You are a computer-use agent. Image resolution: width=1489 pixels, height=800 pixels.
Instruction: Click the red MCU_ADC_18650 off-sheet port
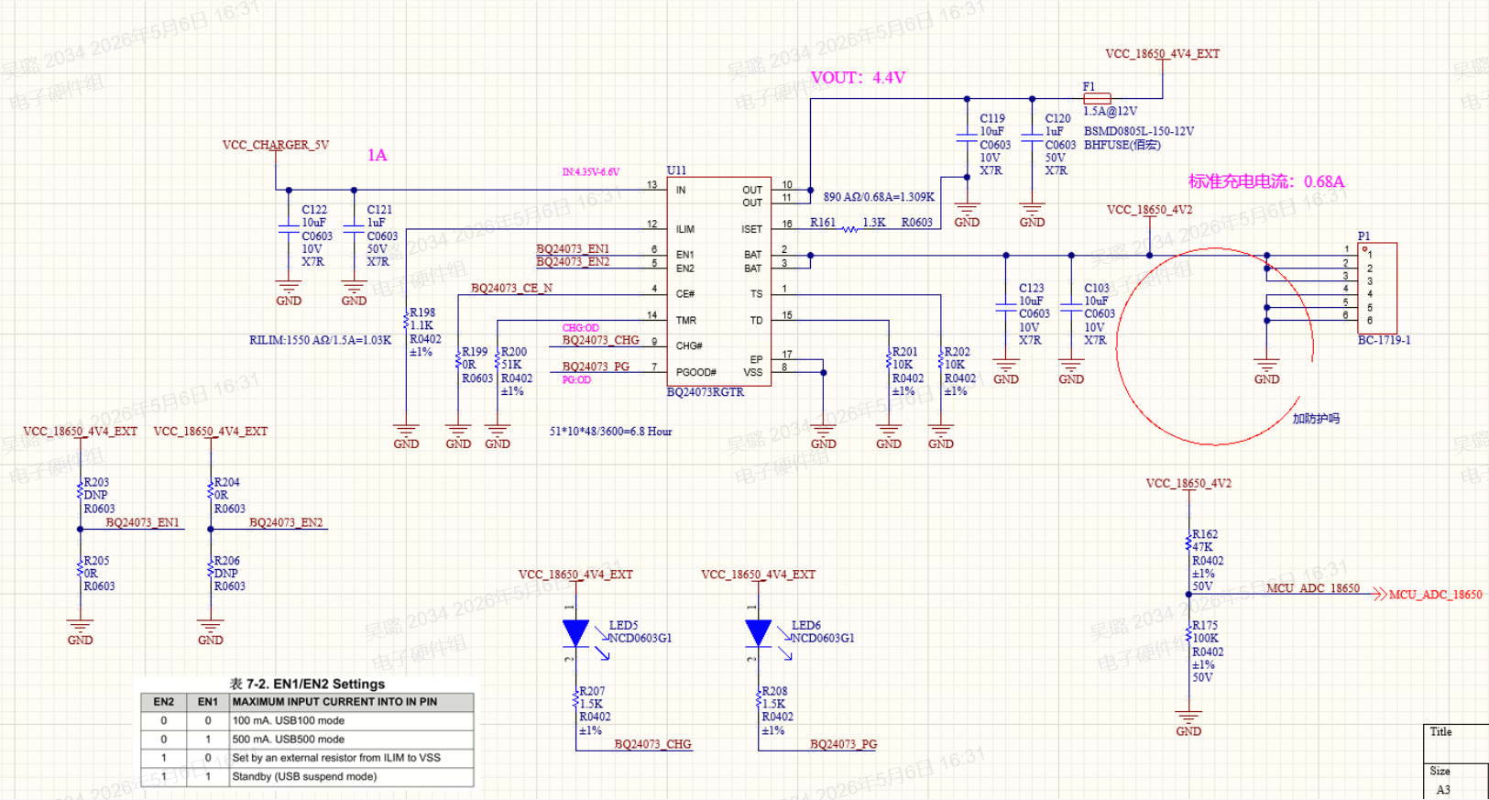[x=1427, y=595]
